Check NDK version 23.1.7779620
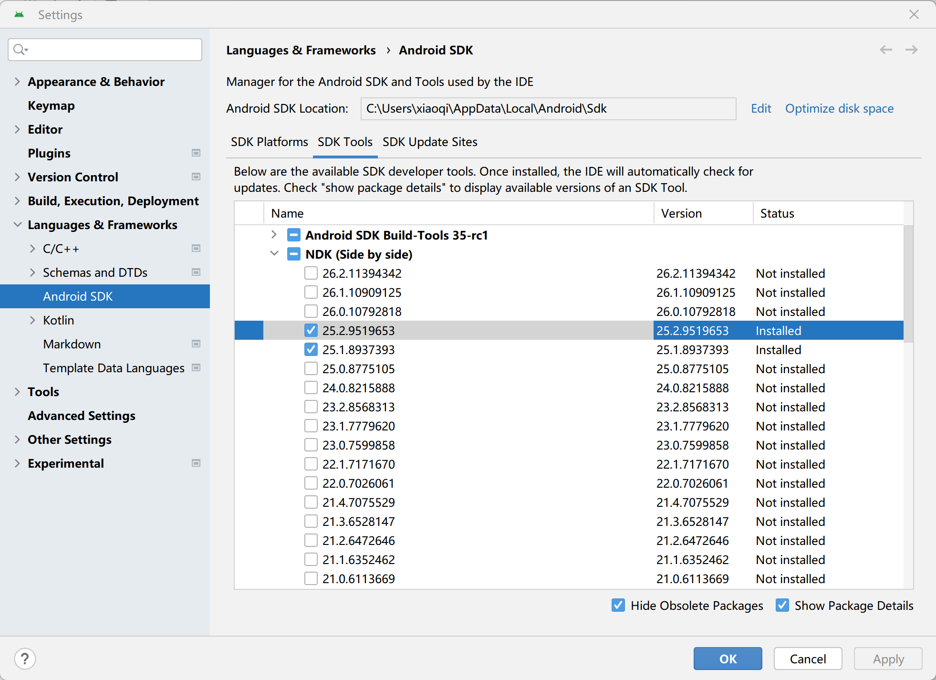The image size is (936, 680). 311,426
